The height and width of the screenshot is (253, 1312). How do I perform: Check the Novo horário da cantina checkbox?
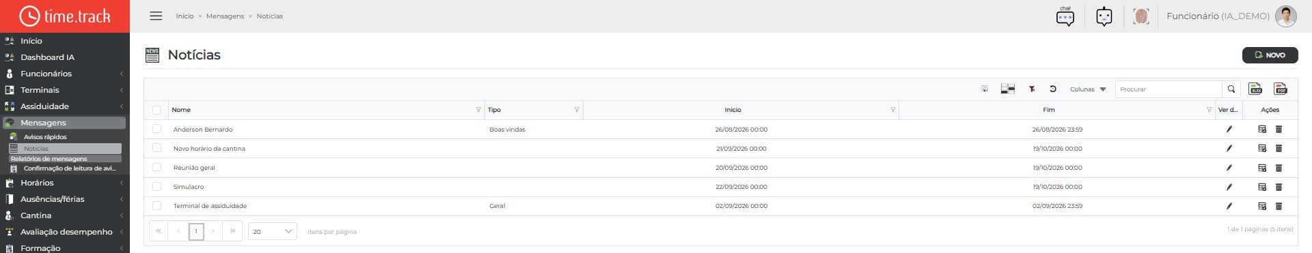(156, 148)
